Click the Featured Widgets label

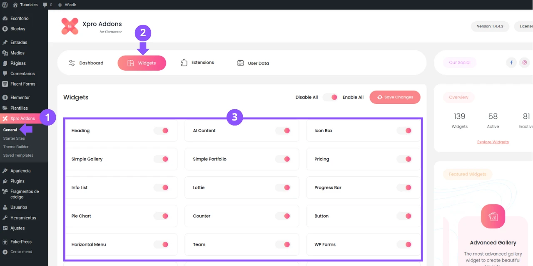click(468, 174)
